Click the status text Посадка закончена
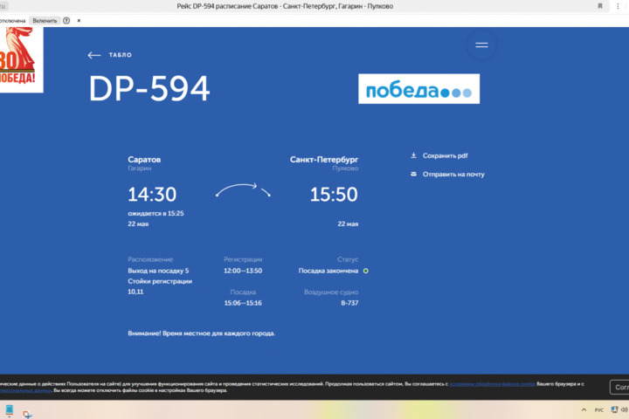 (x=328, y=271)
